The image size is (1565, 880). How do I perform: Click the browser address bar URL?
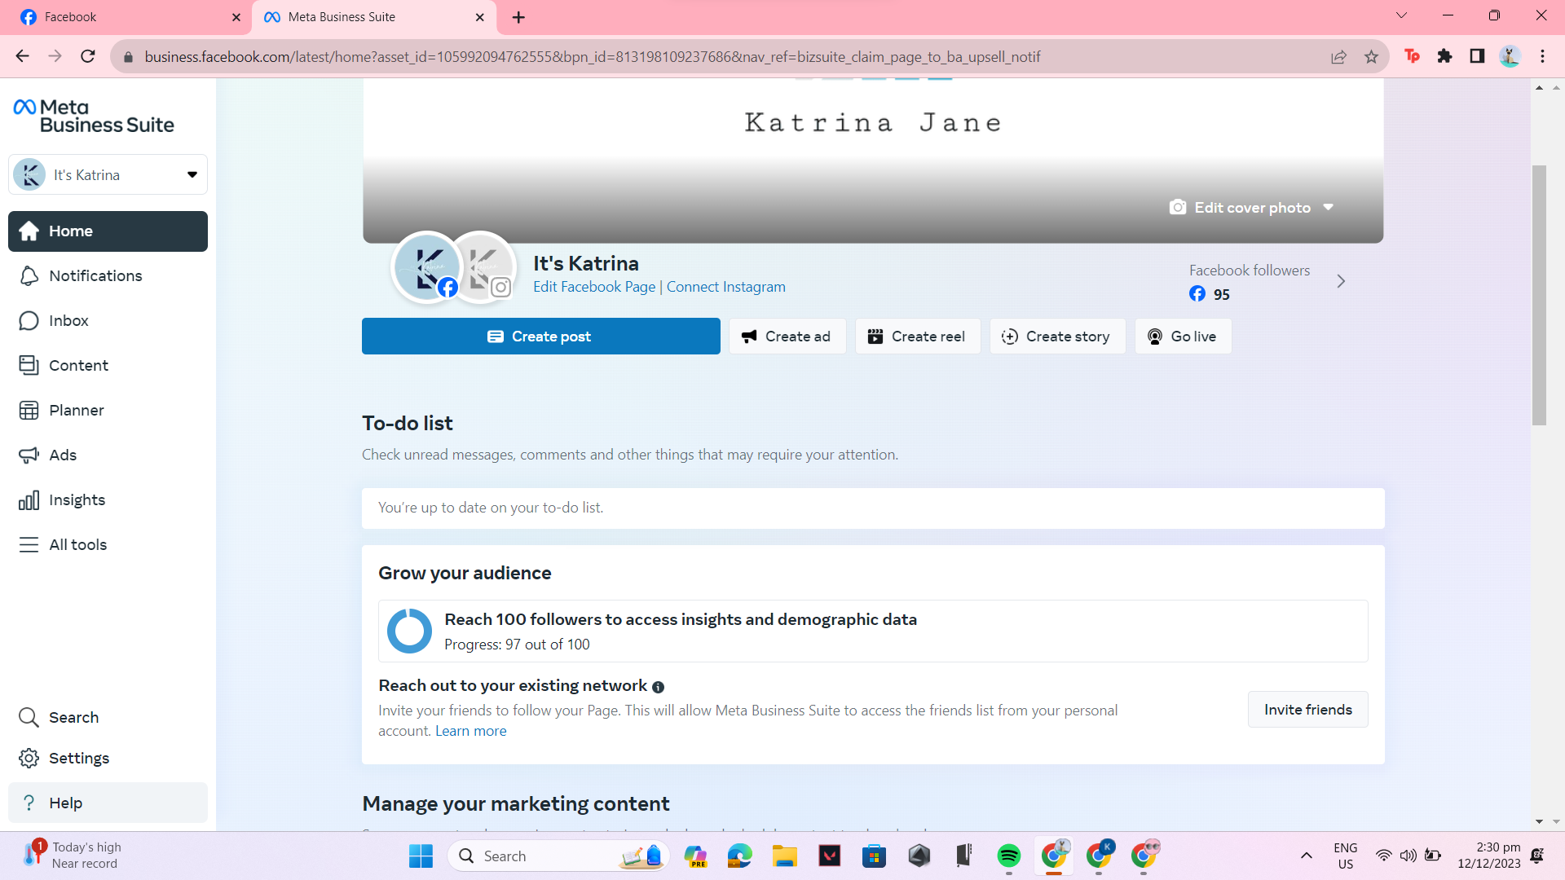click(x=593, y=57)
